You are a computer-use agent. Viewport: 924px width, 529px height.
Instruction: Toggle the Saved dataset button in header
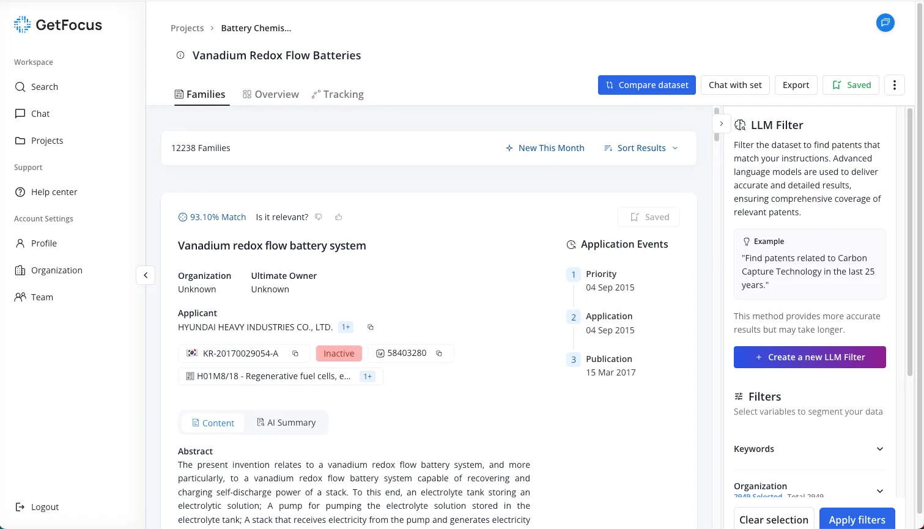851,85
